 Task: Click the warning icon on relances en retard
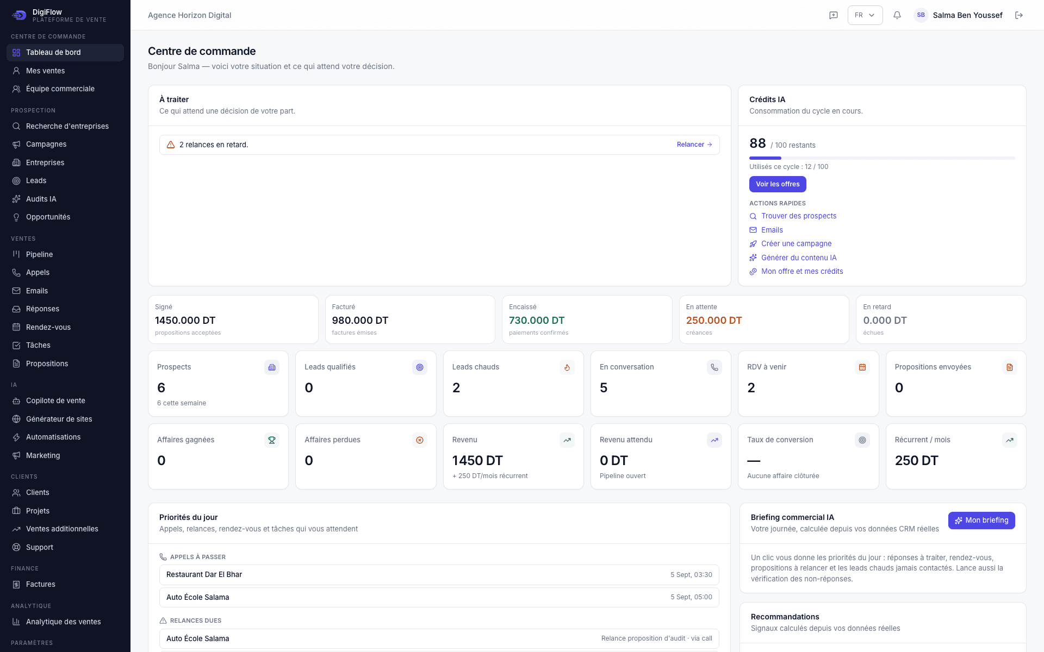tap(171, 145)
